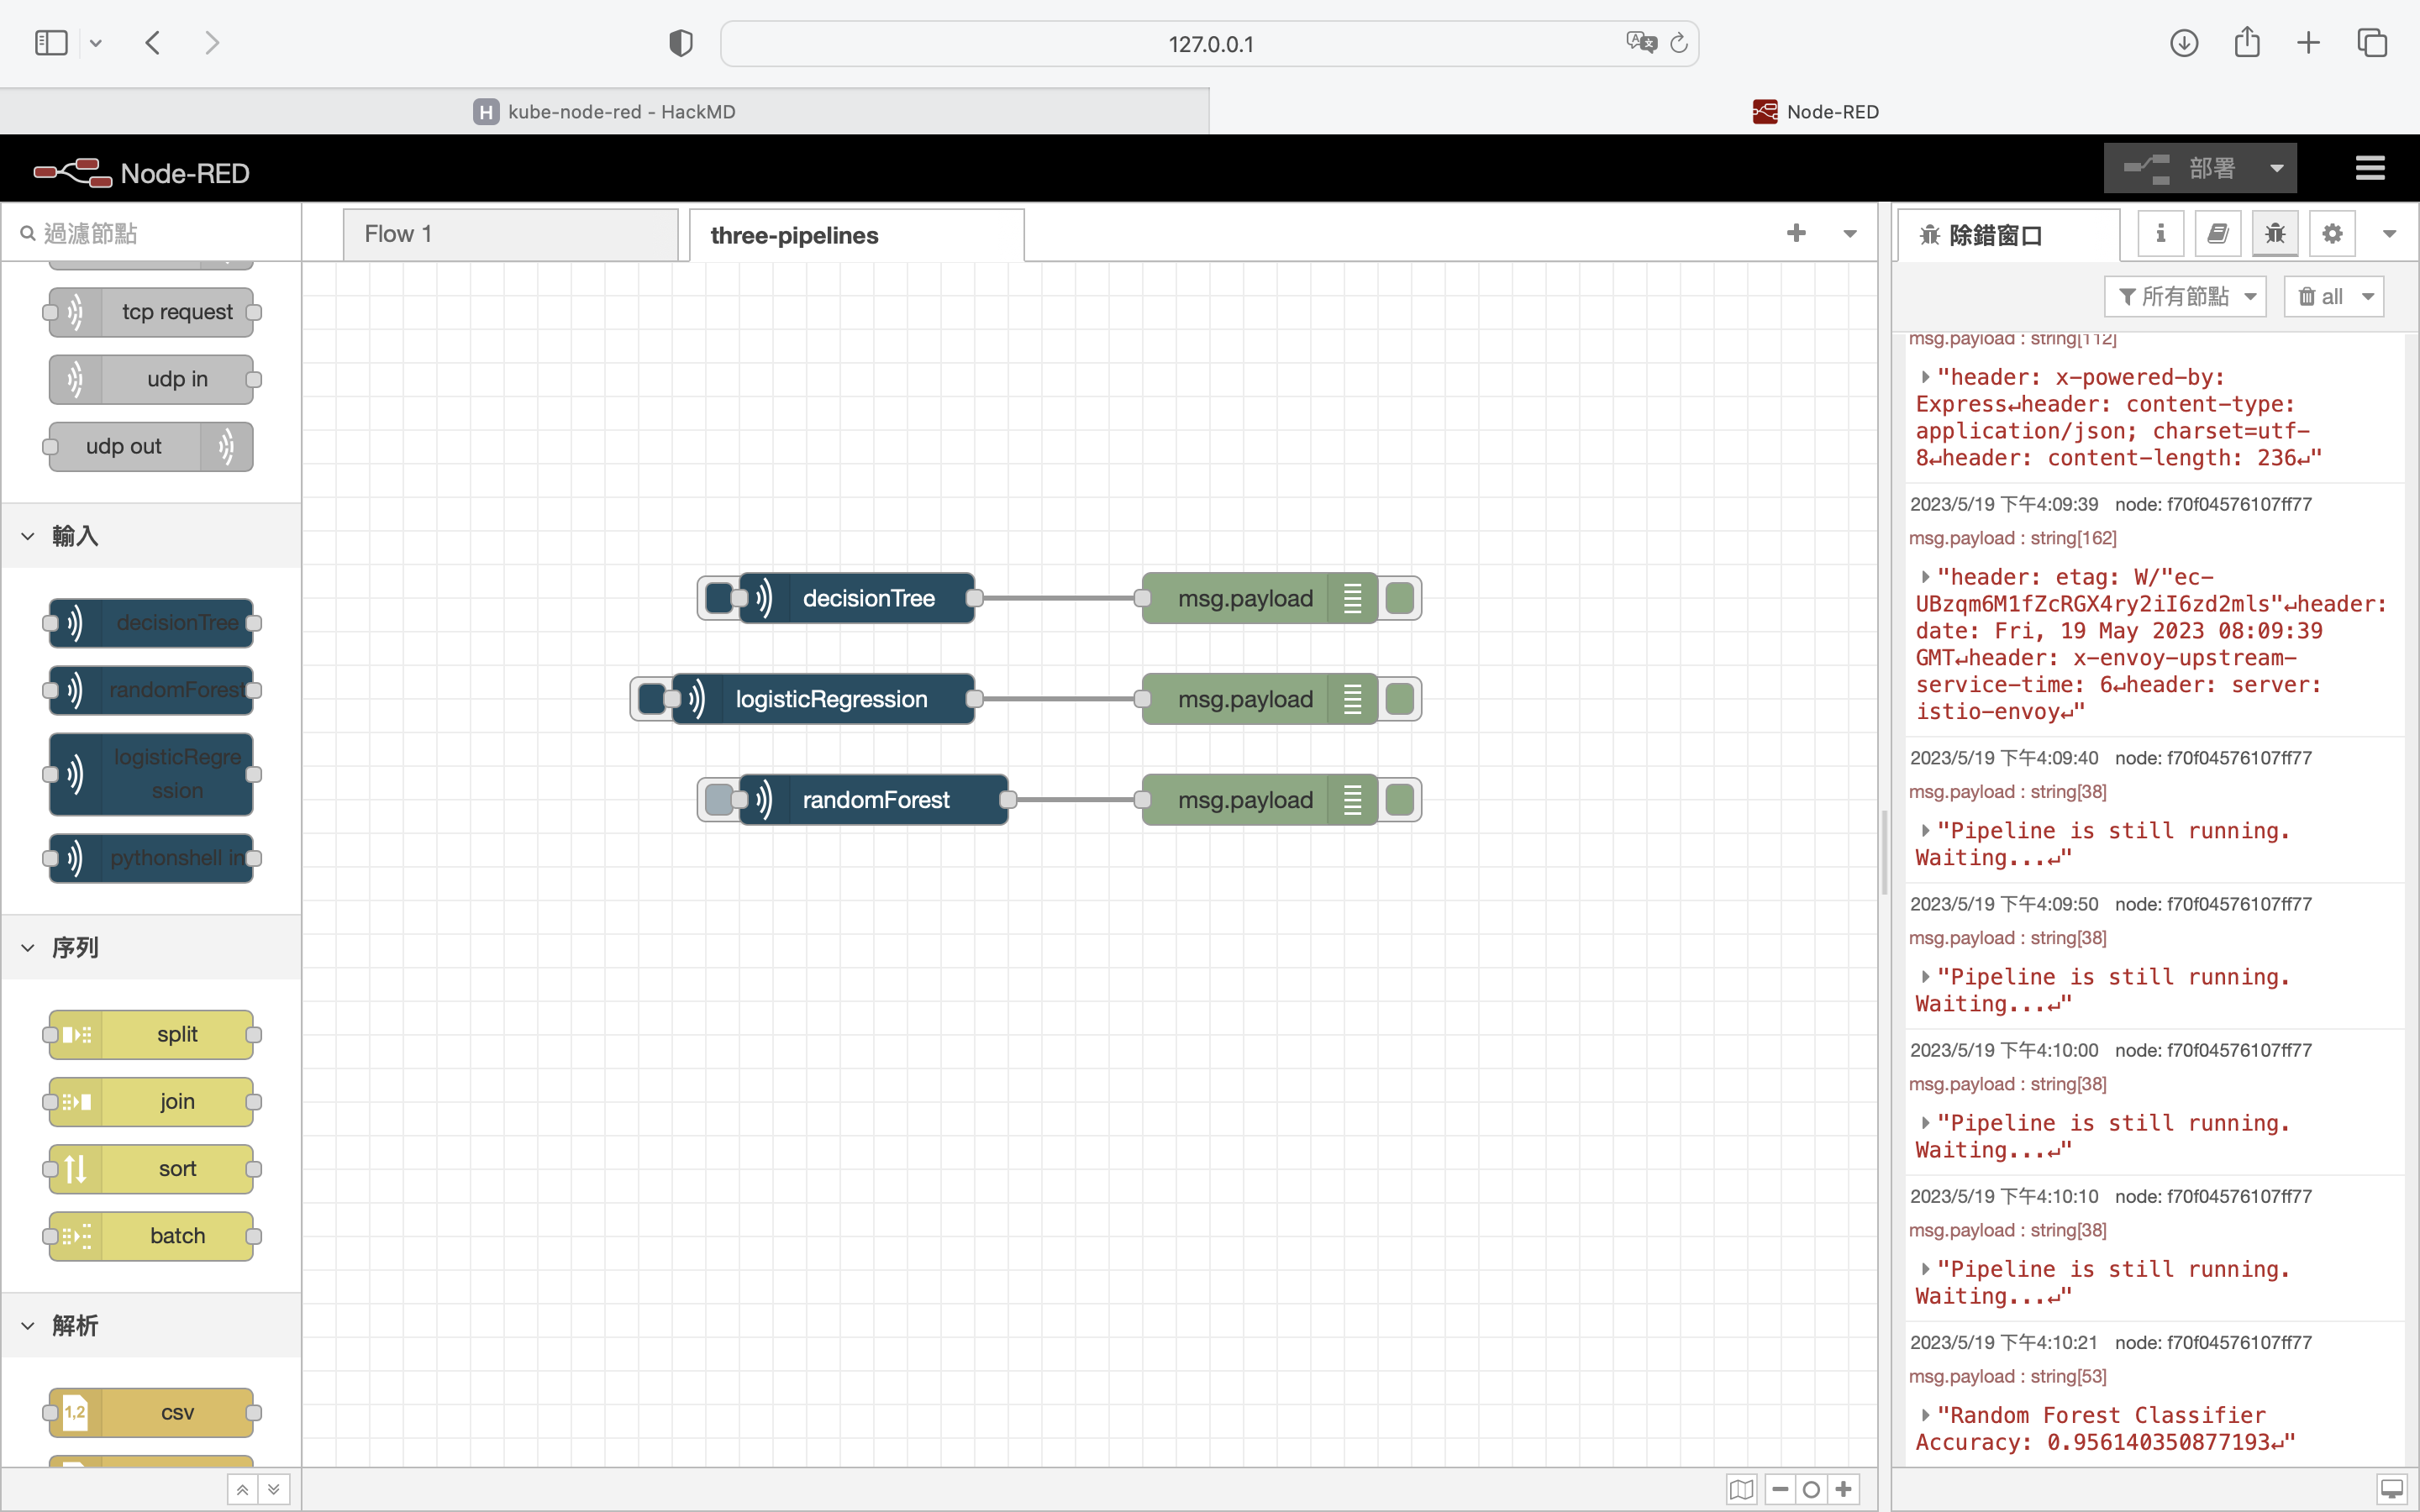Toggle debug output of randomForest's msg.payload node

coord(1400,800)
